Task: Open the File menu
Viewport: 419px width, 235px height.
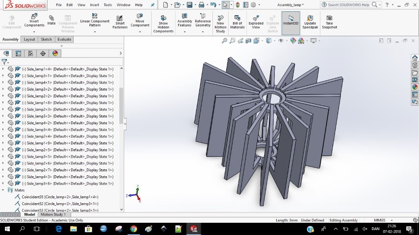Action: (x=59, y=5)
